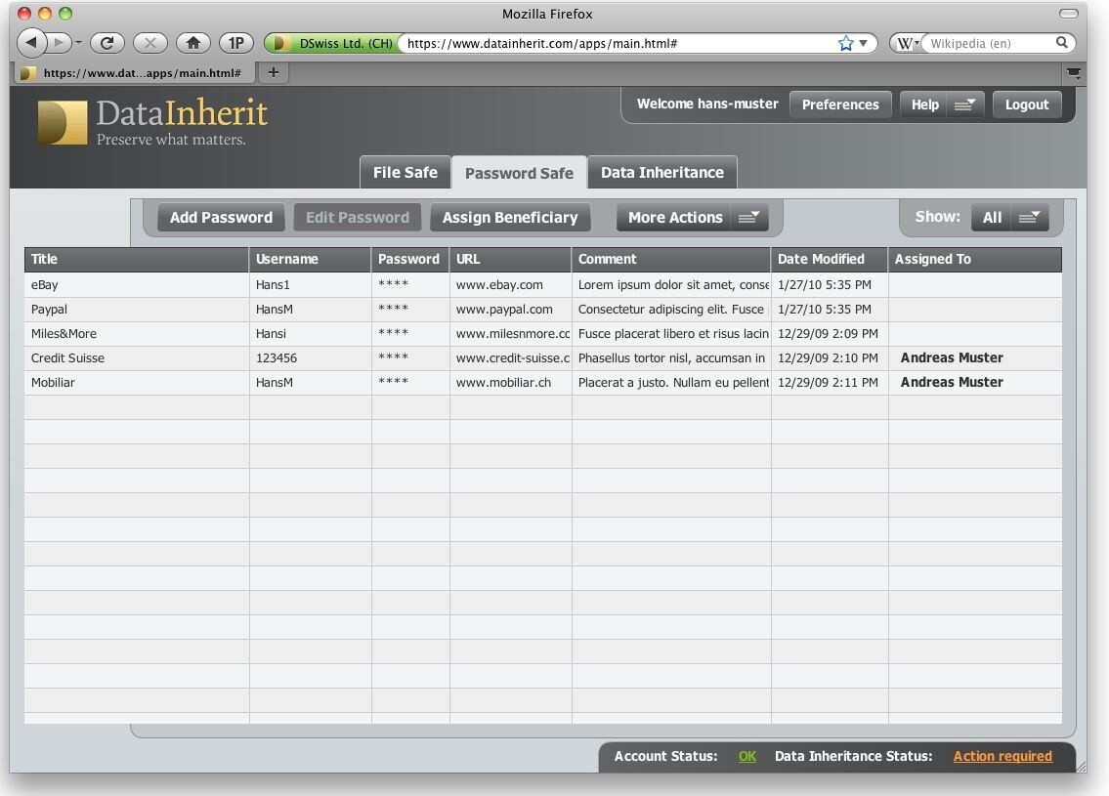The image size is (1109, 796).
Task: Bookmark the page with the star icon
Action: pyautogui.click(x=844, y=42)
